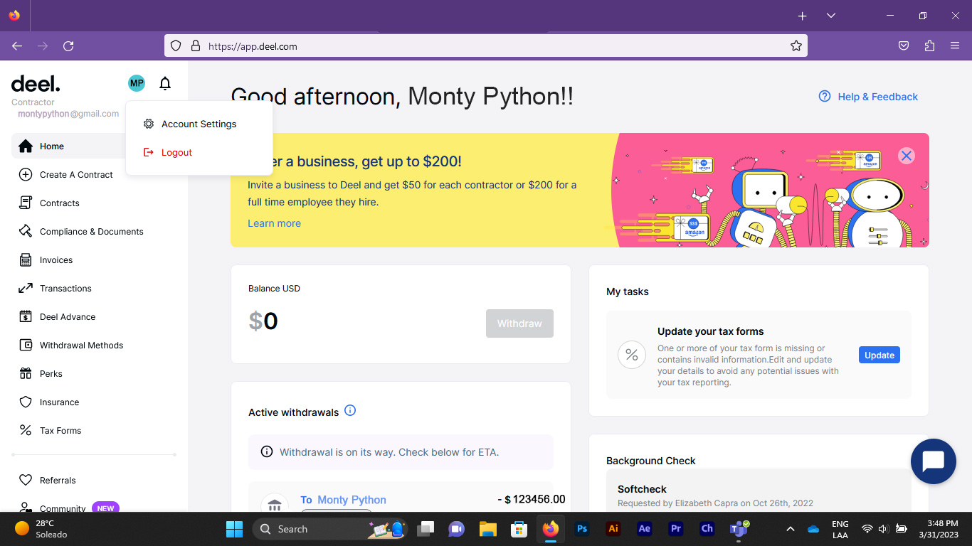Open Deel Advance label in sidebar

coord(68,317)
